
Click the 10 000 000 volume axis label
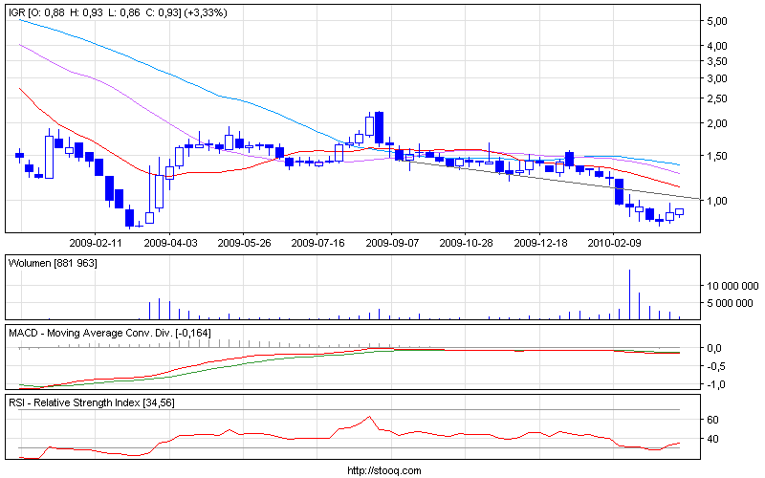click(x=732, y=286)
